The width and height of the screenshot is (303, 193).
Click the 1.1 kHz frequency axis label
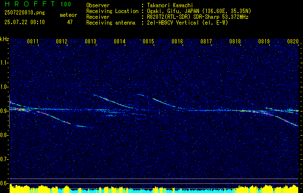coord(4,63)
